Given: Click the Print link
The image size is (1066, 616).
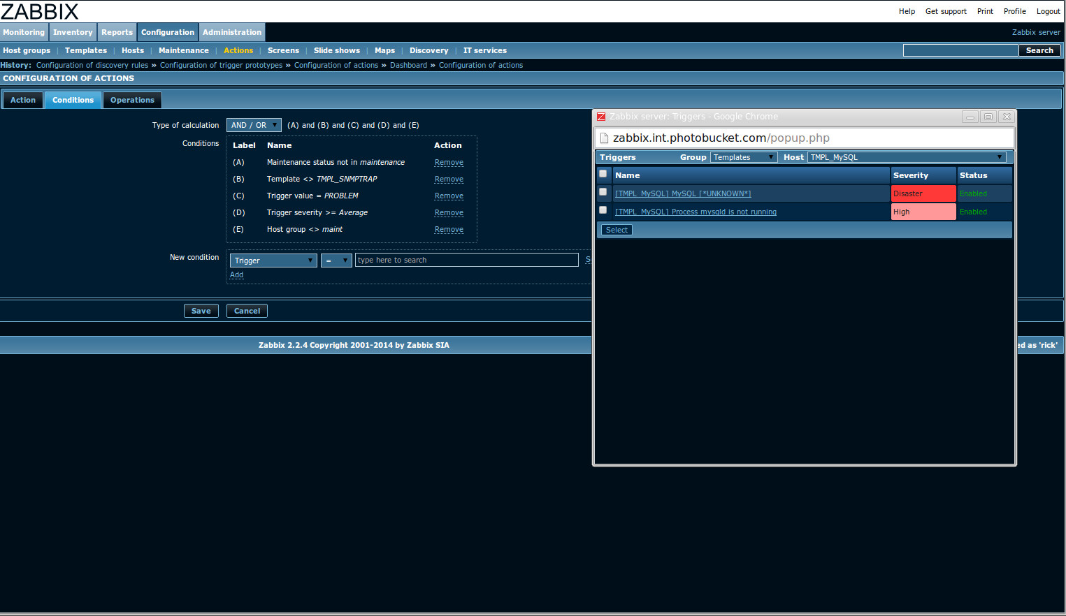Looking at the screenshot, I should (985, 11).
